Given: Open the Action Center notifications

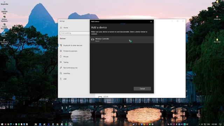Looking at the screenshot, I should (x=220, y=124).
